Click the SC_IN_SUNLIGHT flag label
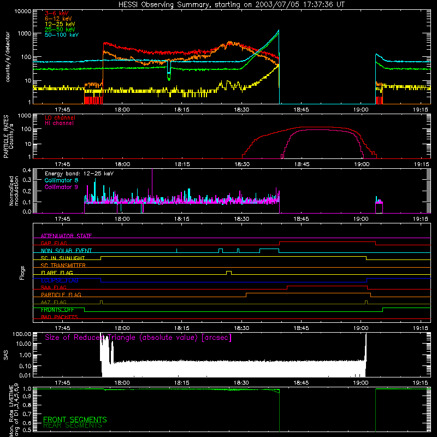Image resolution: width=437 pixels, height=437 pixels. (63, 258)
